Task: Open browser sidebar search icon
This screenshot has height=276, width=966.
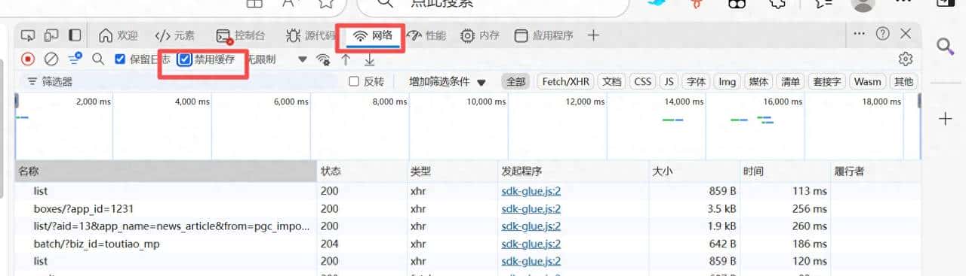Action: 946,47
